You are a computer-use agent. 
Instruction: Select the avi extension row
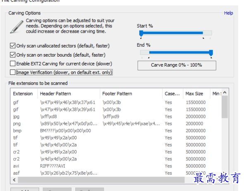(x=116, y=166)
